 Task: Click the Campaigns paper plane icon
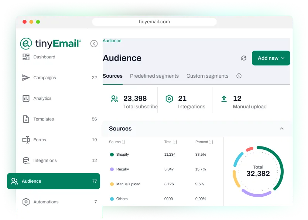pyautogui.click(x=26, y=78)
